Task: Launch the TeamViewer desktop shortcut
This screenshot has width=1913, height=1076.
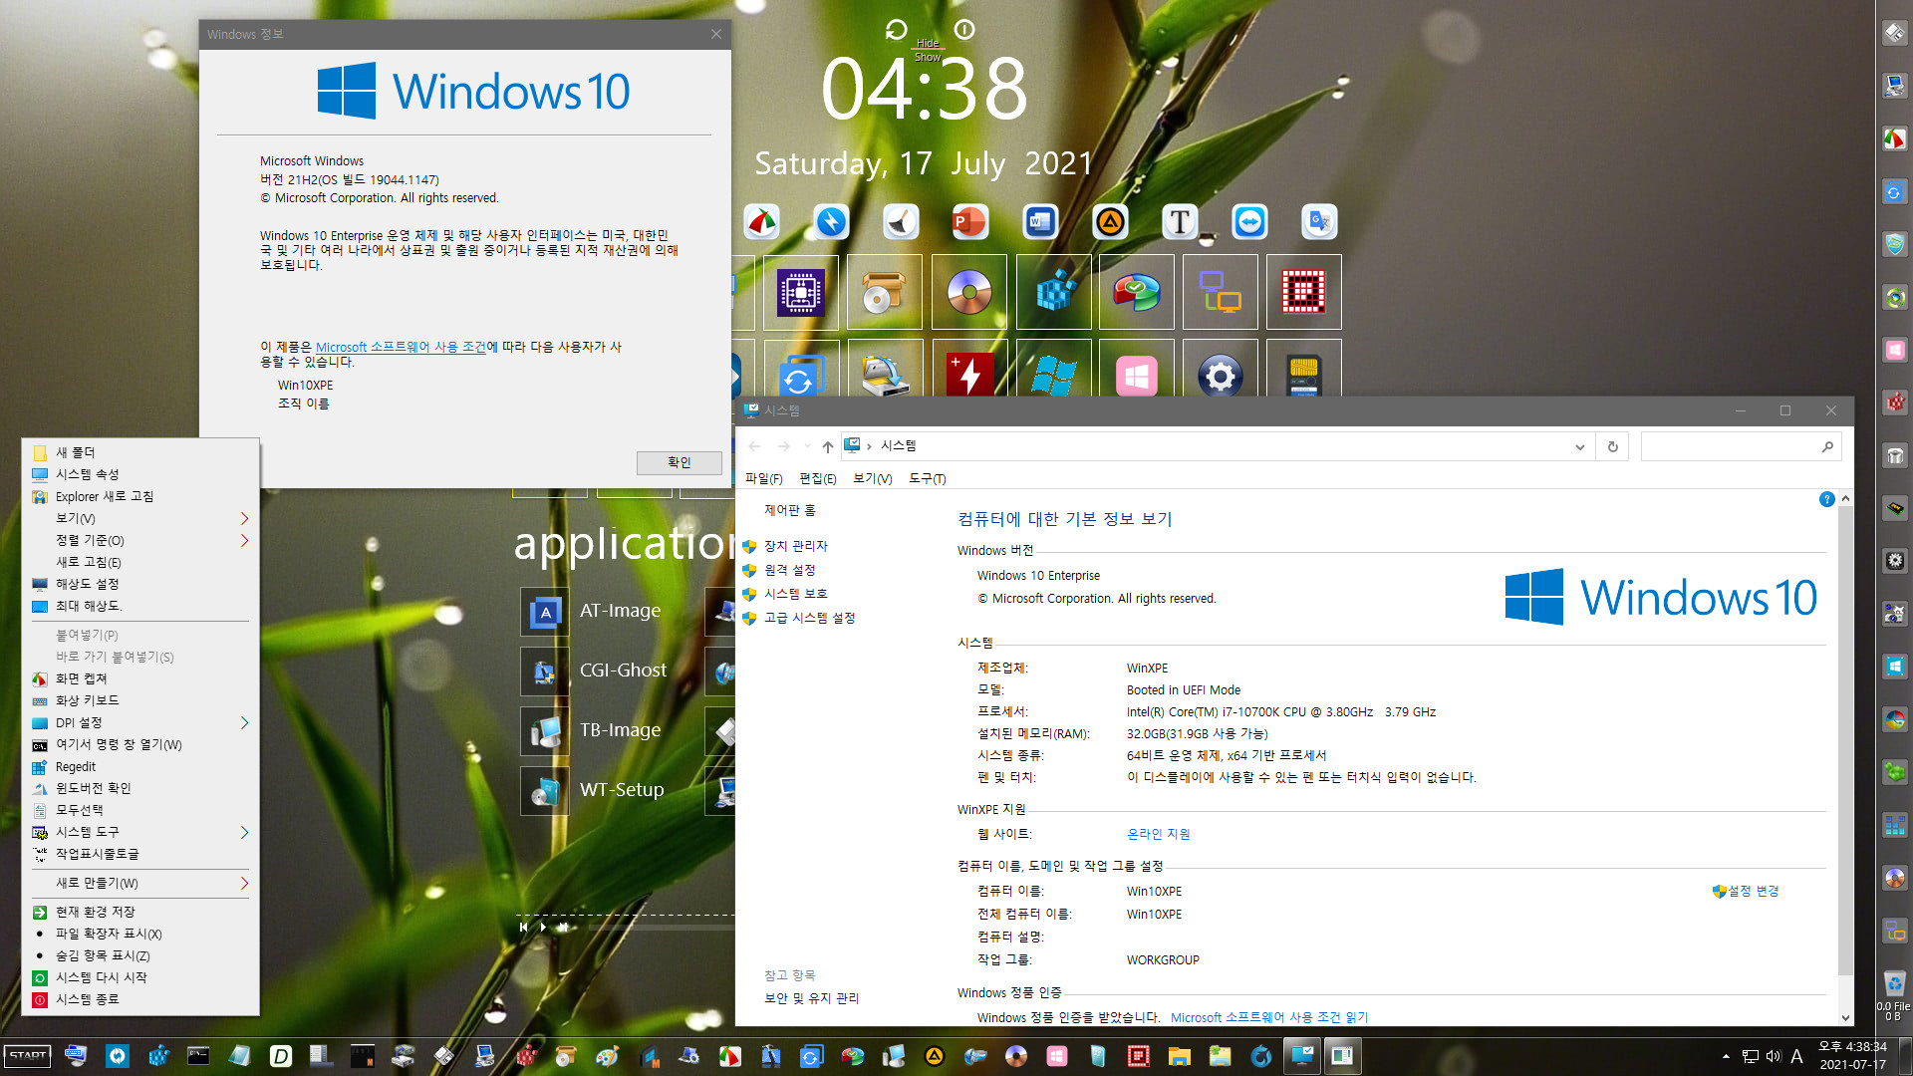Action: click(x=1249, y=221)
